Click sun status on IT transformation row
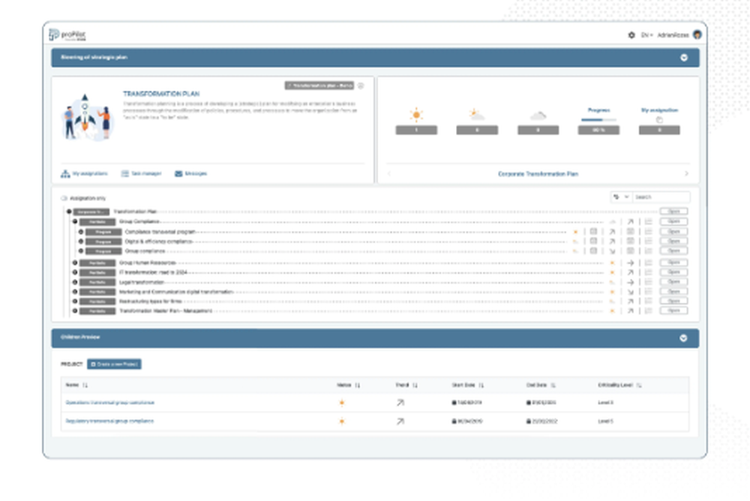750x501 pixels. pyautogui.click(x=612, y=273)
